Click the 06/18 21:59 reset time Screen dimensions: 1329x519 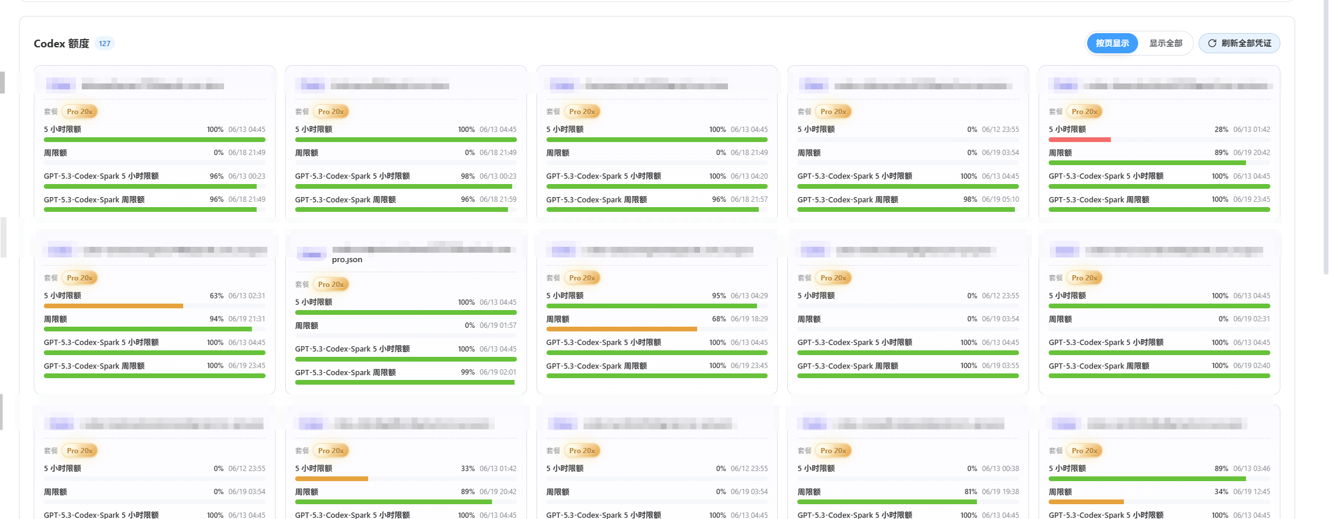(498, 199)
